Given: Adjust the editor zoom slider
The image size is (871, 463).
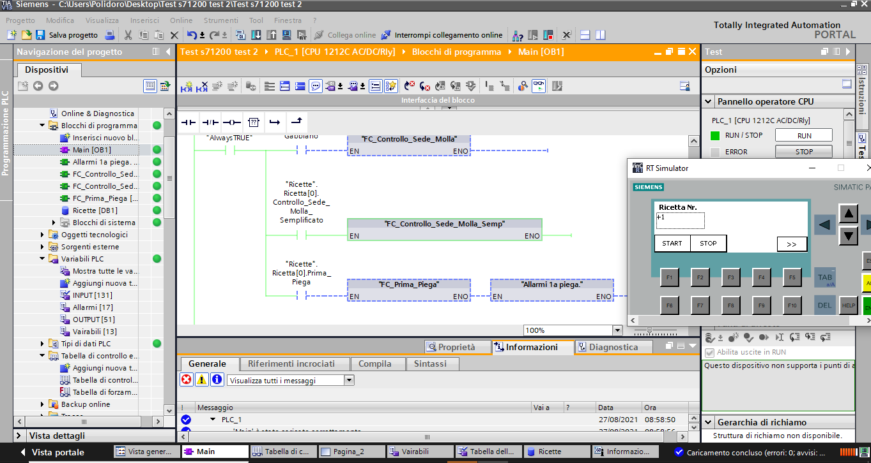Looking at the screenshot, I should pyautogui.click(x=650, y=330).
